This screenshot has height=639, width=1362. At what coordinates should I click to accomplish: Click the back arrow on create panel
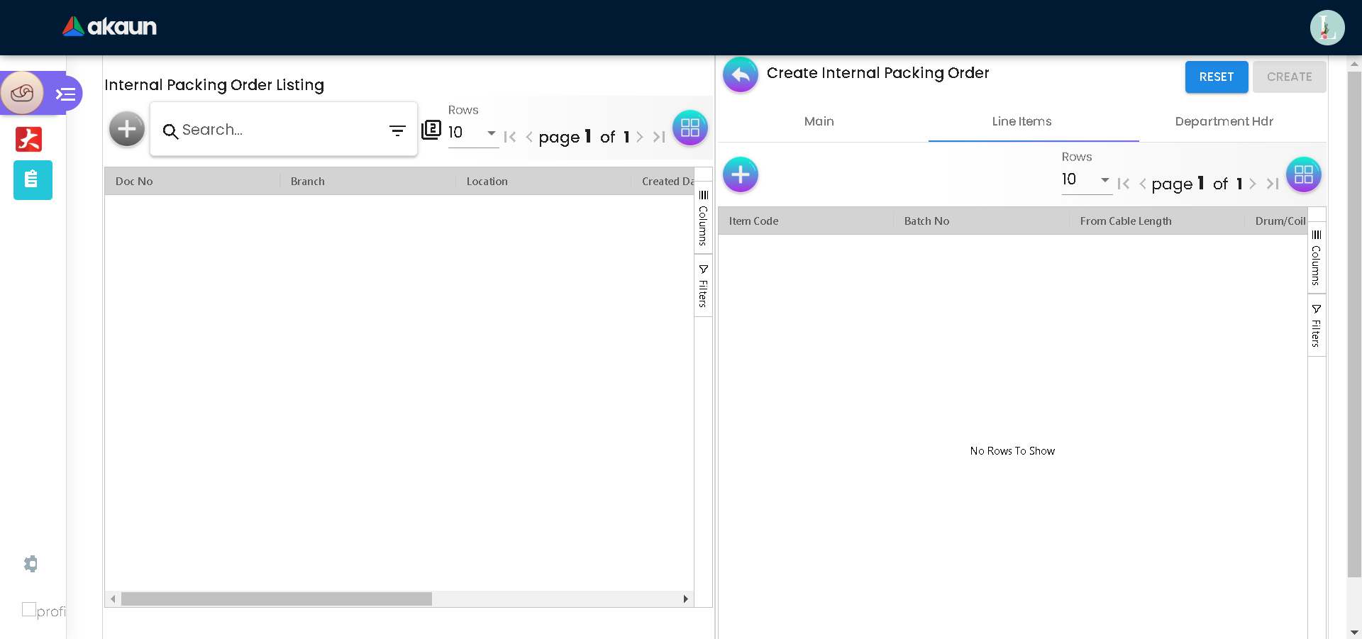[741, 74]
